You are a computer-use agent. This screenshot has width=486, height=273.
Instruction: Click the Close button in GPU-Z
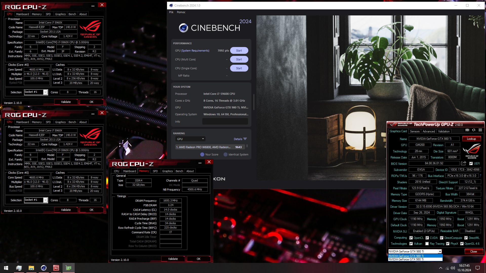474,252
